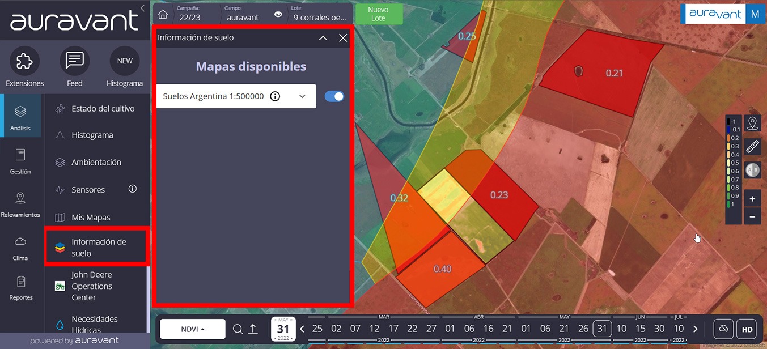Select timeline date 02 in March

tap(336, 329)
